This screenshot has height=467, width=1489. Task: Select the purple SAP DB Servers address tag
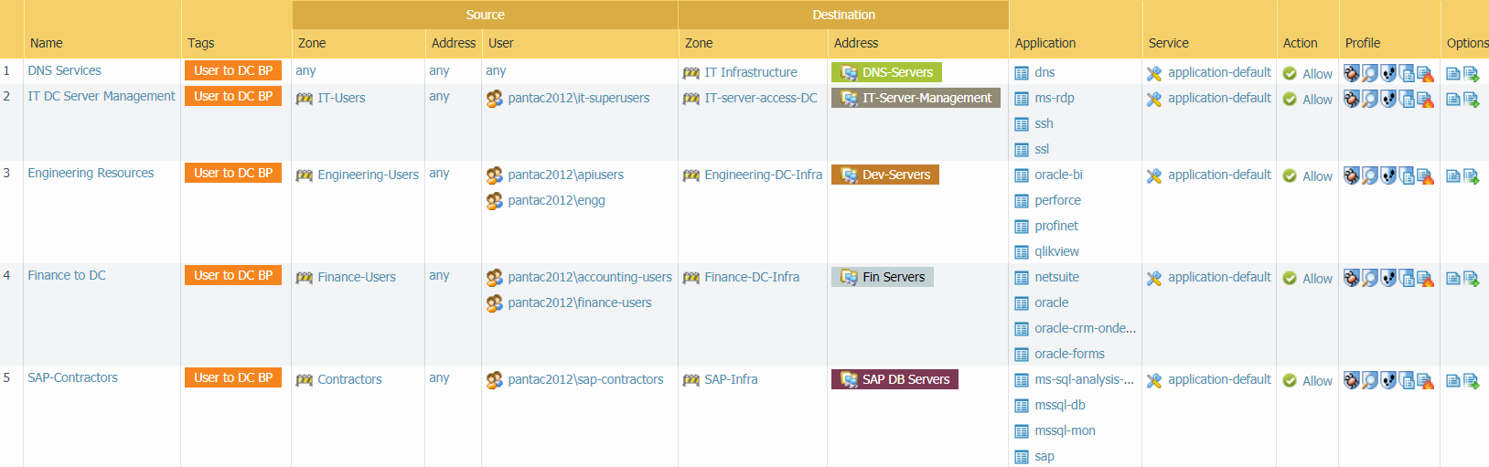(894, 379)
